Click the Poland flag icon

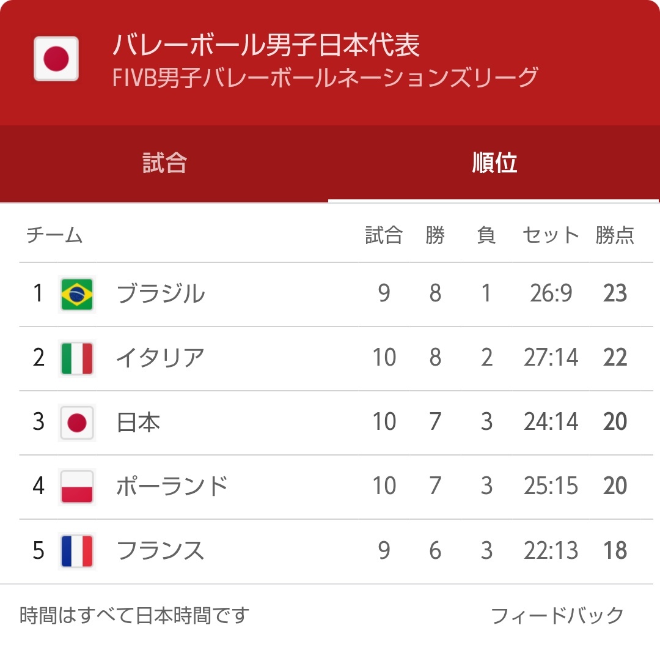[x=76, y=487]
